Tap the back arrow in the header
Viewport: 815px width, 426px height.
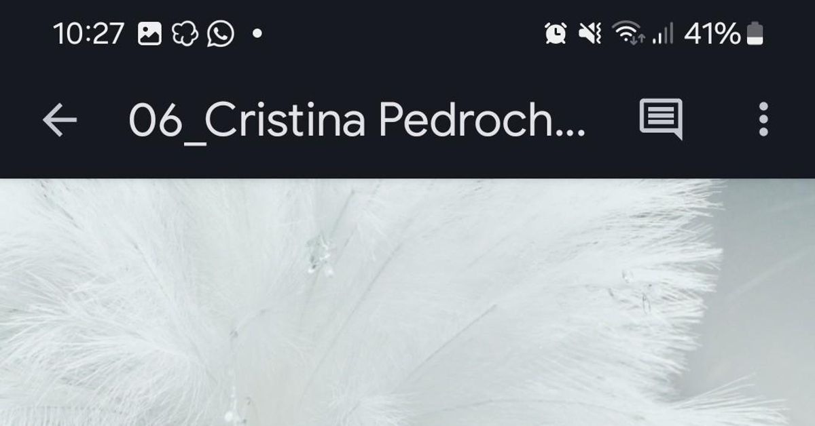click(x=60, y=121)
